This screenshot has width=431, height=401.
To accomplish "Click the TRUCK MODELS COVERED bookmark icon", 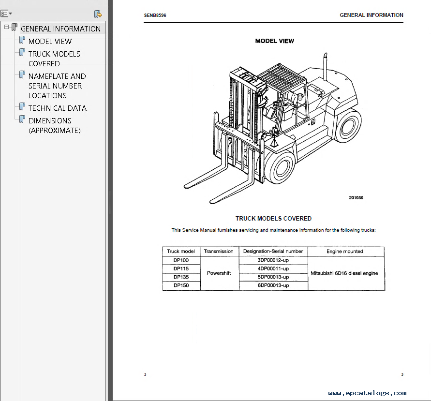I will click(x=22, y=53).
